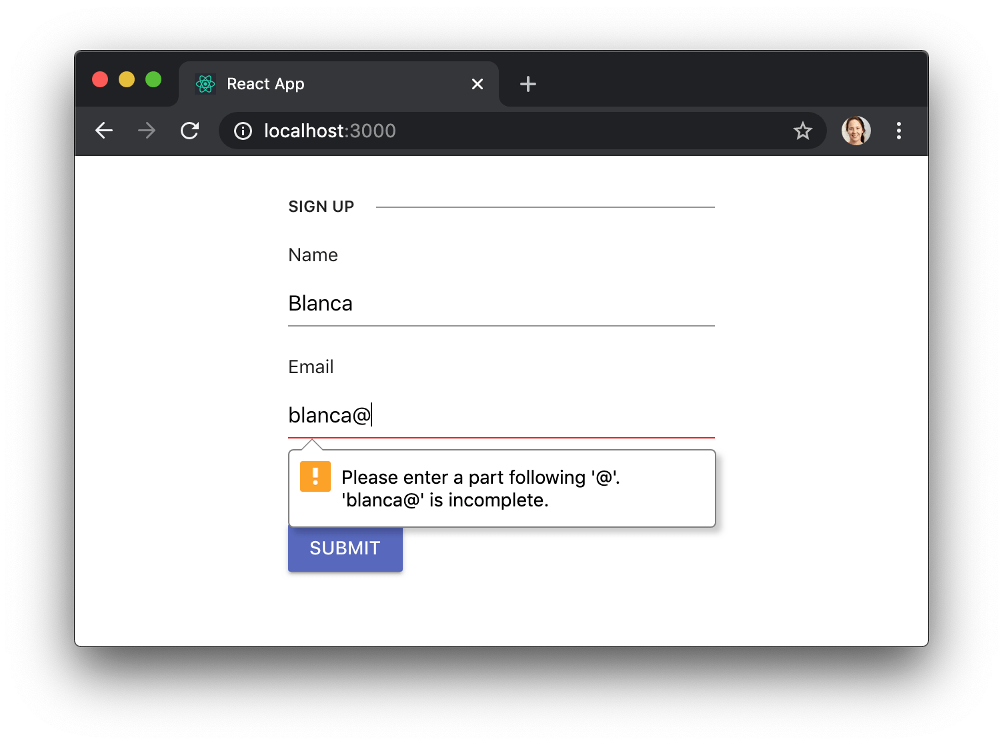Click the site info icon in address bar

click(242, 131)
